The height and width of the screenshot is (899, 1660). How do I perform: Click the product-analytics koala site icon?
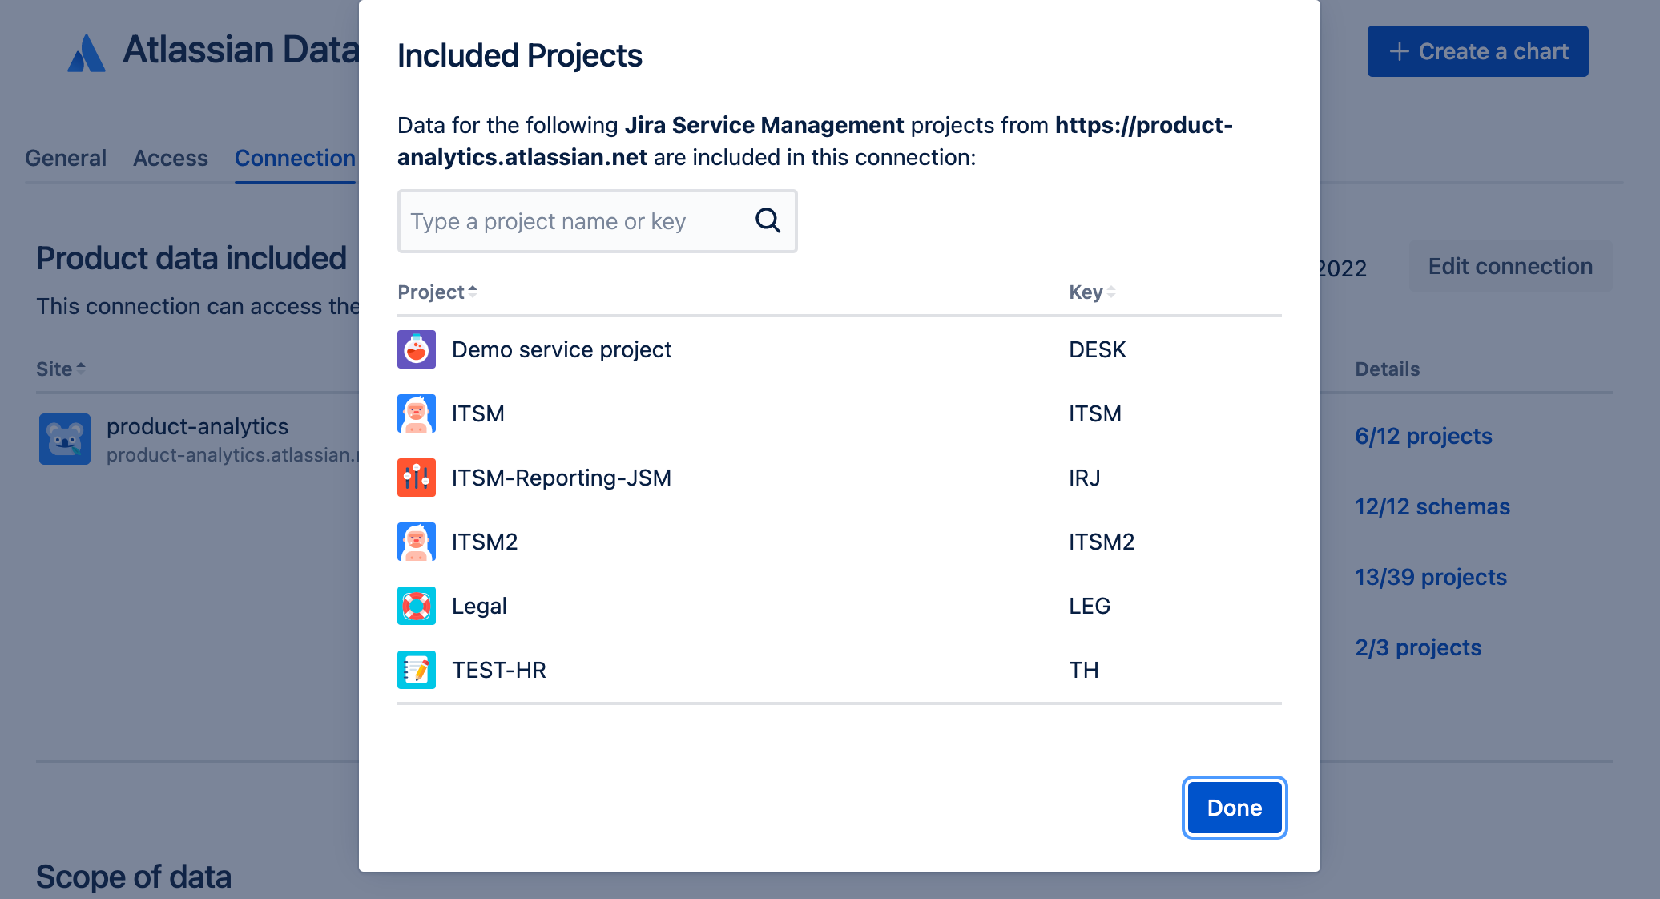(x=65, y=439)
